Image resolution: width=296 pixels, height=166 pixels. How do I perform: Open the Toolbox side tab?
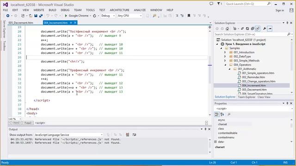point(4,46)
